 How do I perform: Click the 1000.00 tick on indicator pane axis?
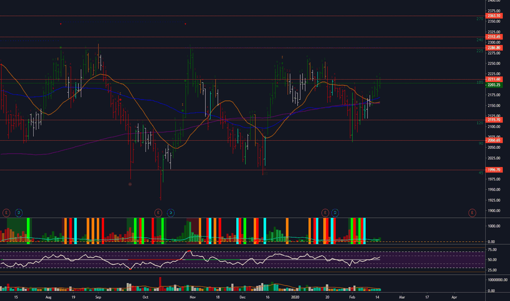click(x=494, y=226)
